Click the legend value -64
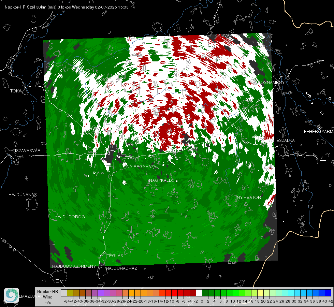 click(67, 301)
